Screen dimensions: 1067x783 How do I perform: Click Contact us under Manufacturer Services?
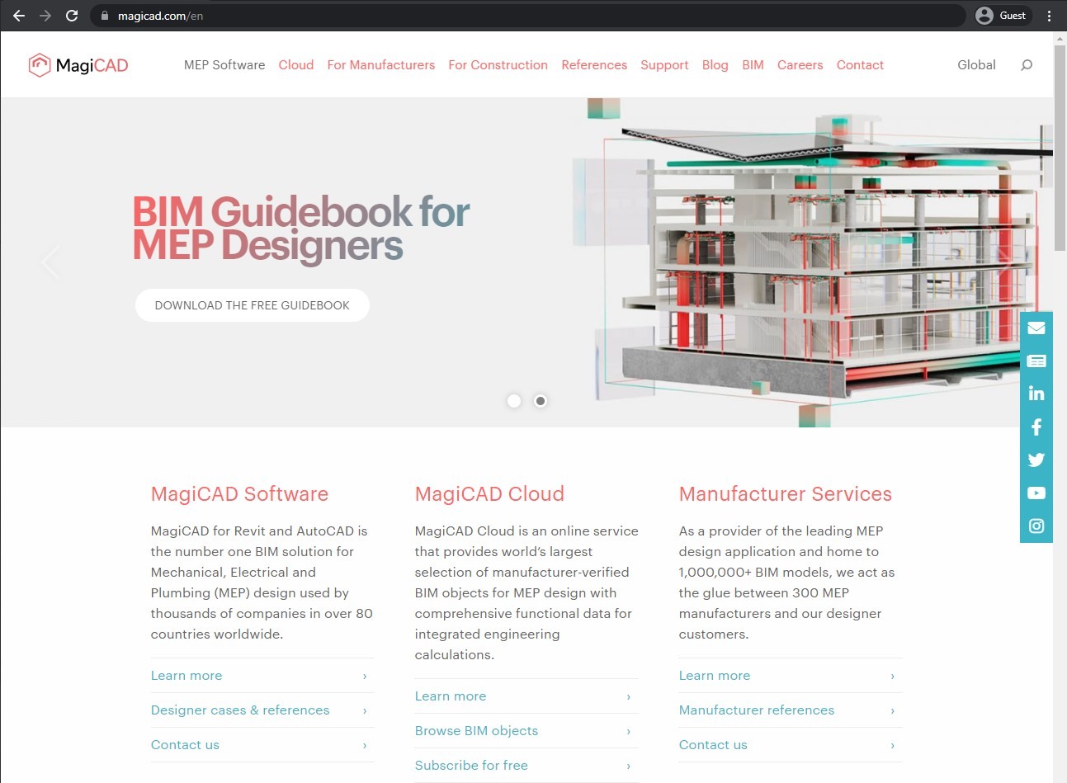tap(713, 745)
